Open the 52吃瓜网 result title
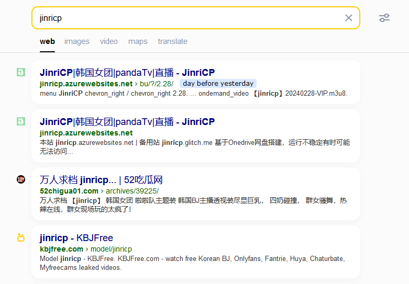Image resolution: width=409 pixels, height=284 pixels. click(x=101, y=180)
